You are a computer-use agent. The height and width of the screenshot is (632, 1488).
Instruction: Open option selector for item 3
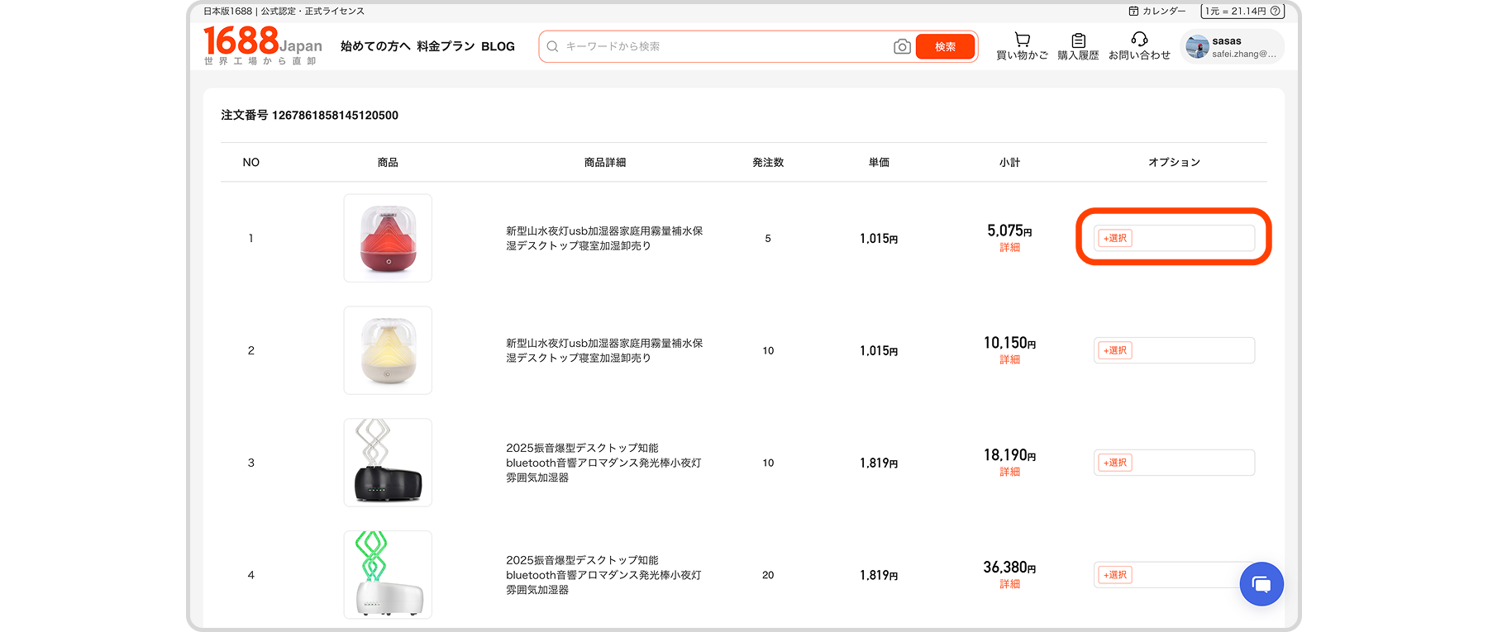tap(1115, 463)
